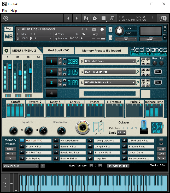Click the Load presets button

[161, 154]
